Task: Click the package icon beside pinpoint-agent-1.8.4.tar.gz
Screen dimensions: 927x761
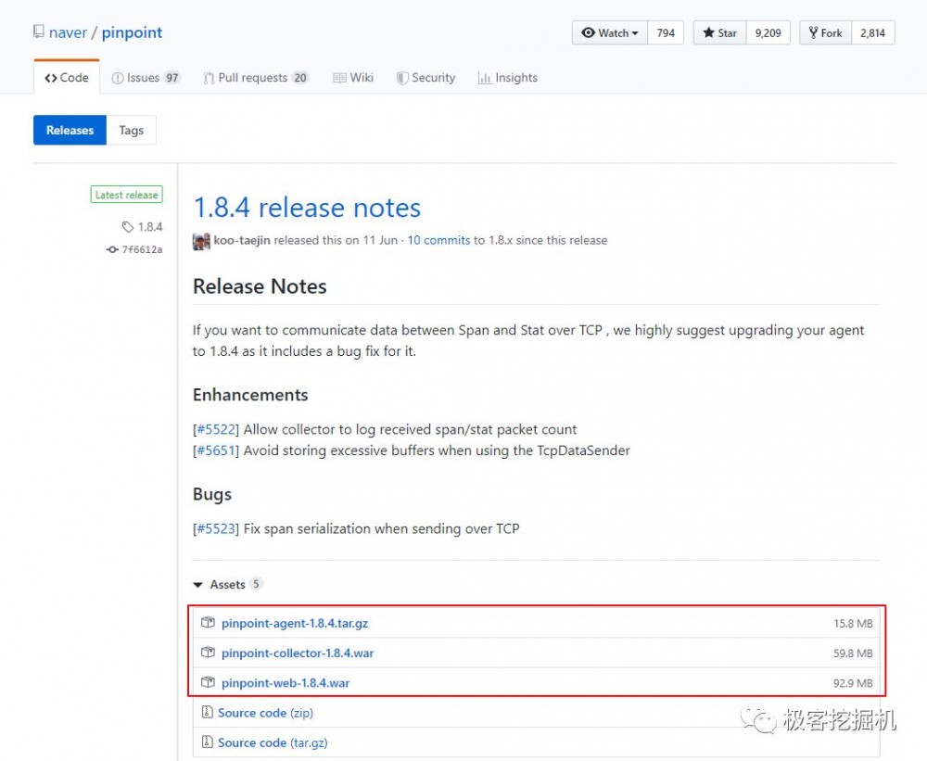Action: pos(209,623)
